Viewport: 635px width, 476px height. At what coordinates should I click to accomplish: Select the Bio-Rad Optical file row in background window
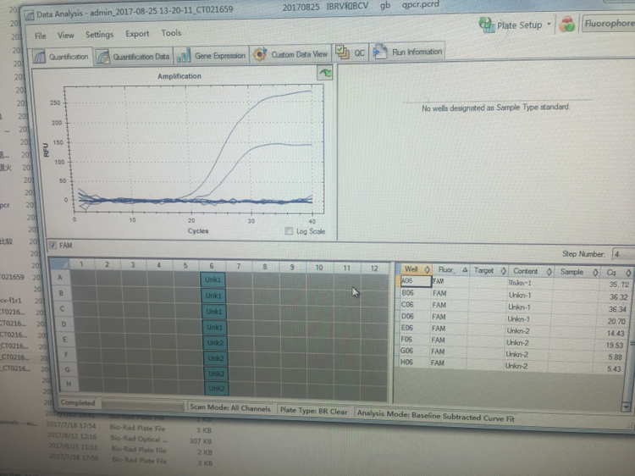128,440
